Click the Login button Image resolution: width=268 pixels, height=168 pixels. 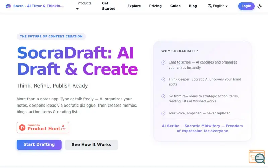click(246, 6)
